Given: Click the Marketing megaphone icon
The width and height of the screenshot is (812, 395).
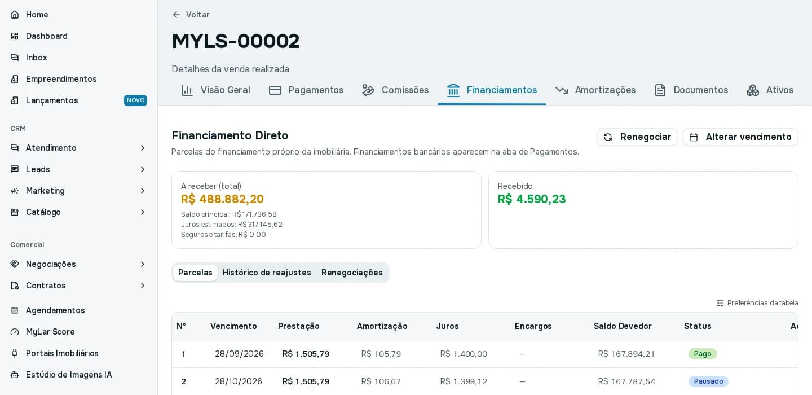Looking at the screenshot, I should [15, 191].
